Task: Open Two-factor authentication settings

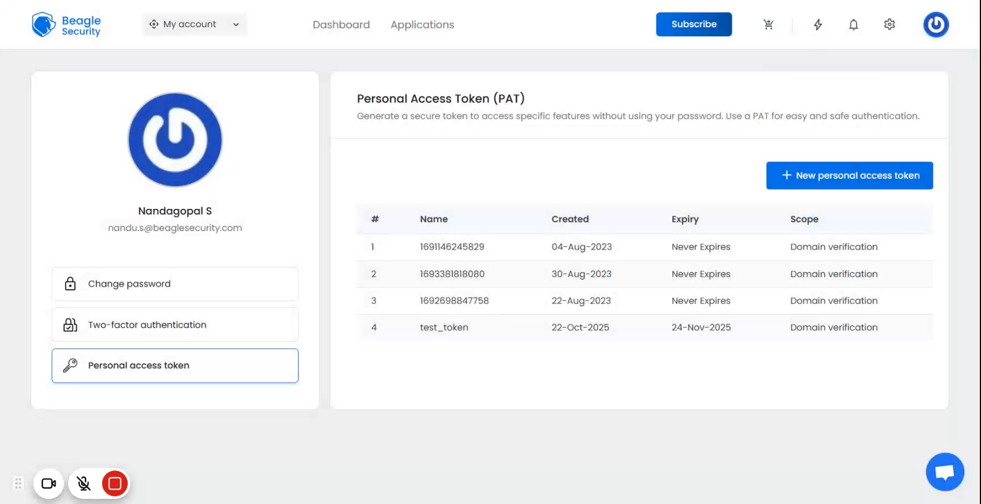Action: 175,325
